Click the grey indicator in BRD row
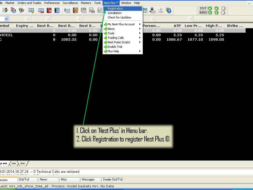 pos(223,12)
